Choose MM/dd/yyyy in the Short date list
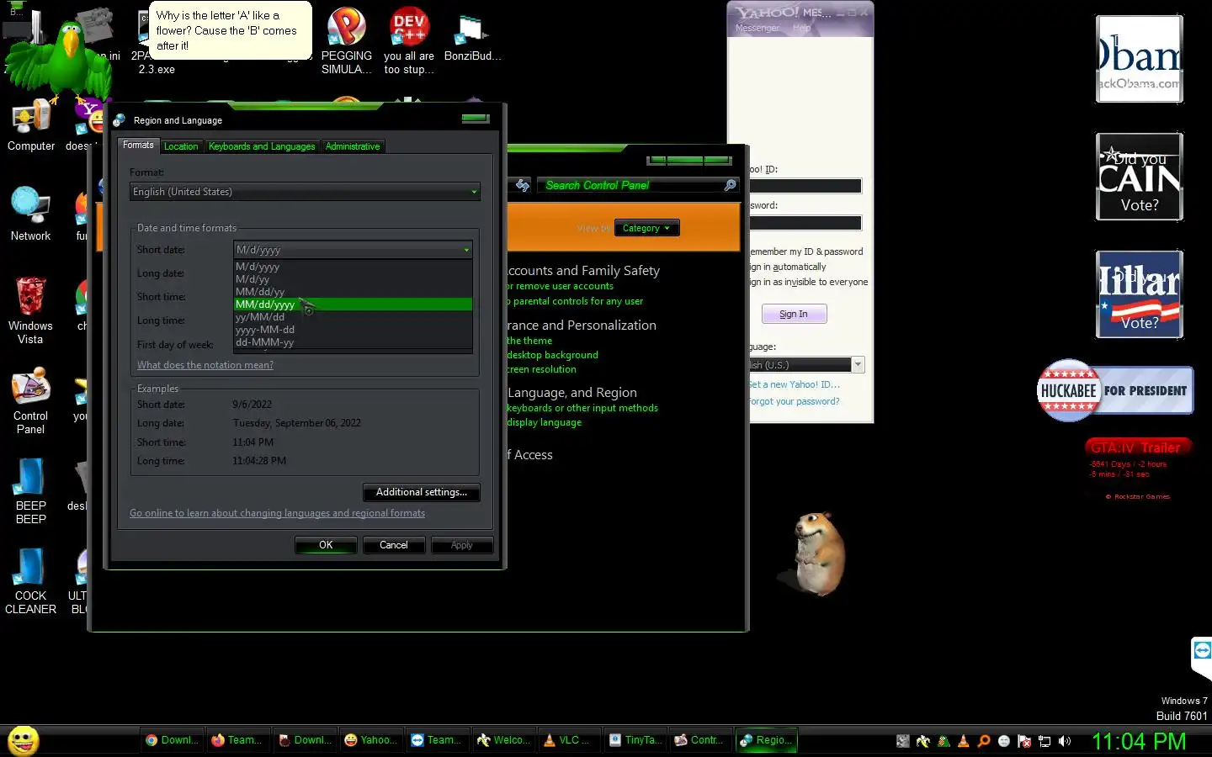Screen dimensions: 1212x757 pos(353,304)
